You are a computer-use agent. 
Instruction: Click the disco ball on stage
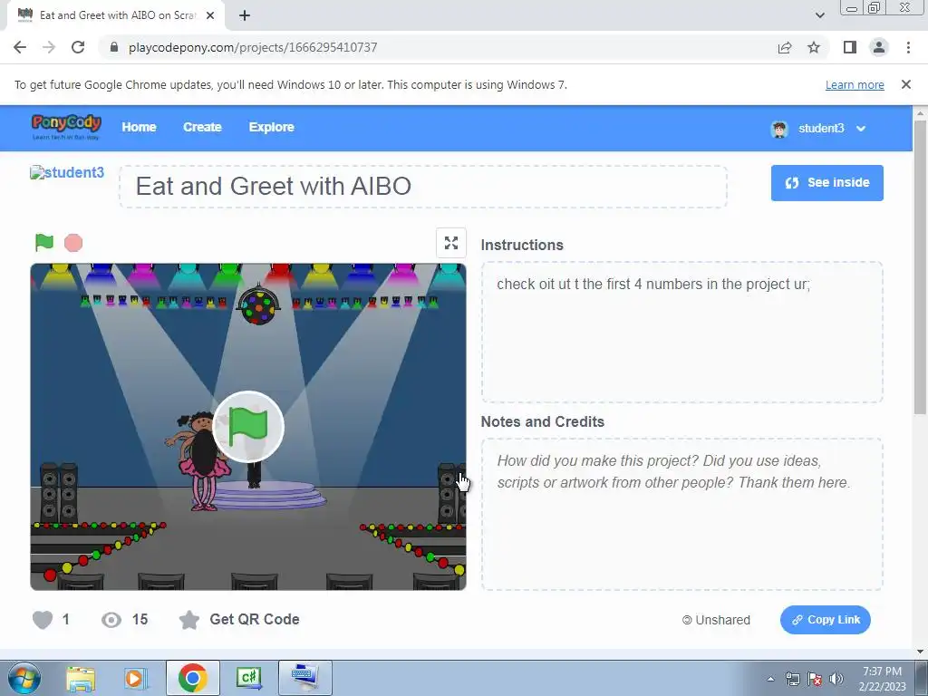(258, 304)
